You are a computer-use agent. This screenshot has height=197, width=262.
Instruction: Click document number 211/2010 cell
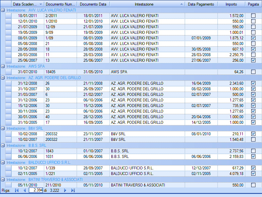pos(60,185)
